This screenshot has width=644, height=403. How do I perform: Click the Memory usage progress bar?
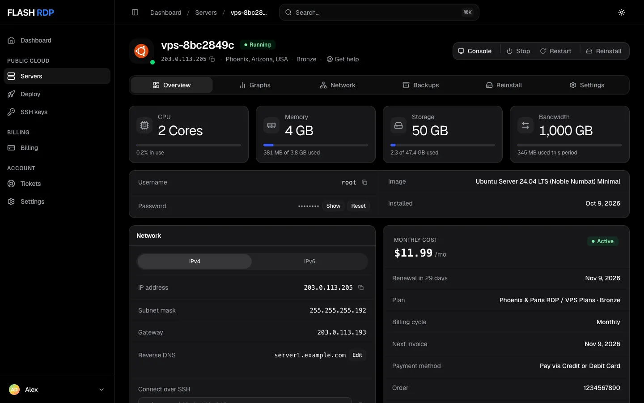coord(316,145)
